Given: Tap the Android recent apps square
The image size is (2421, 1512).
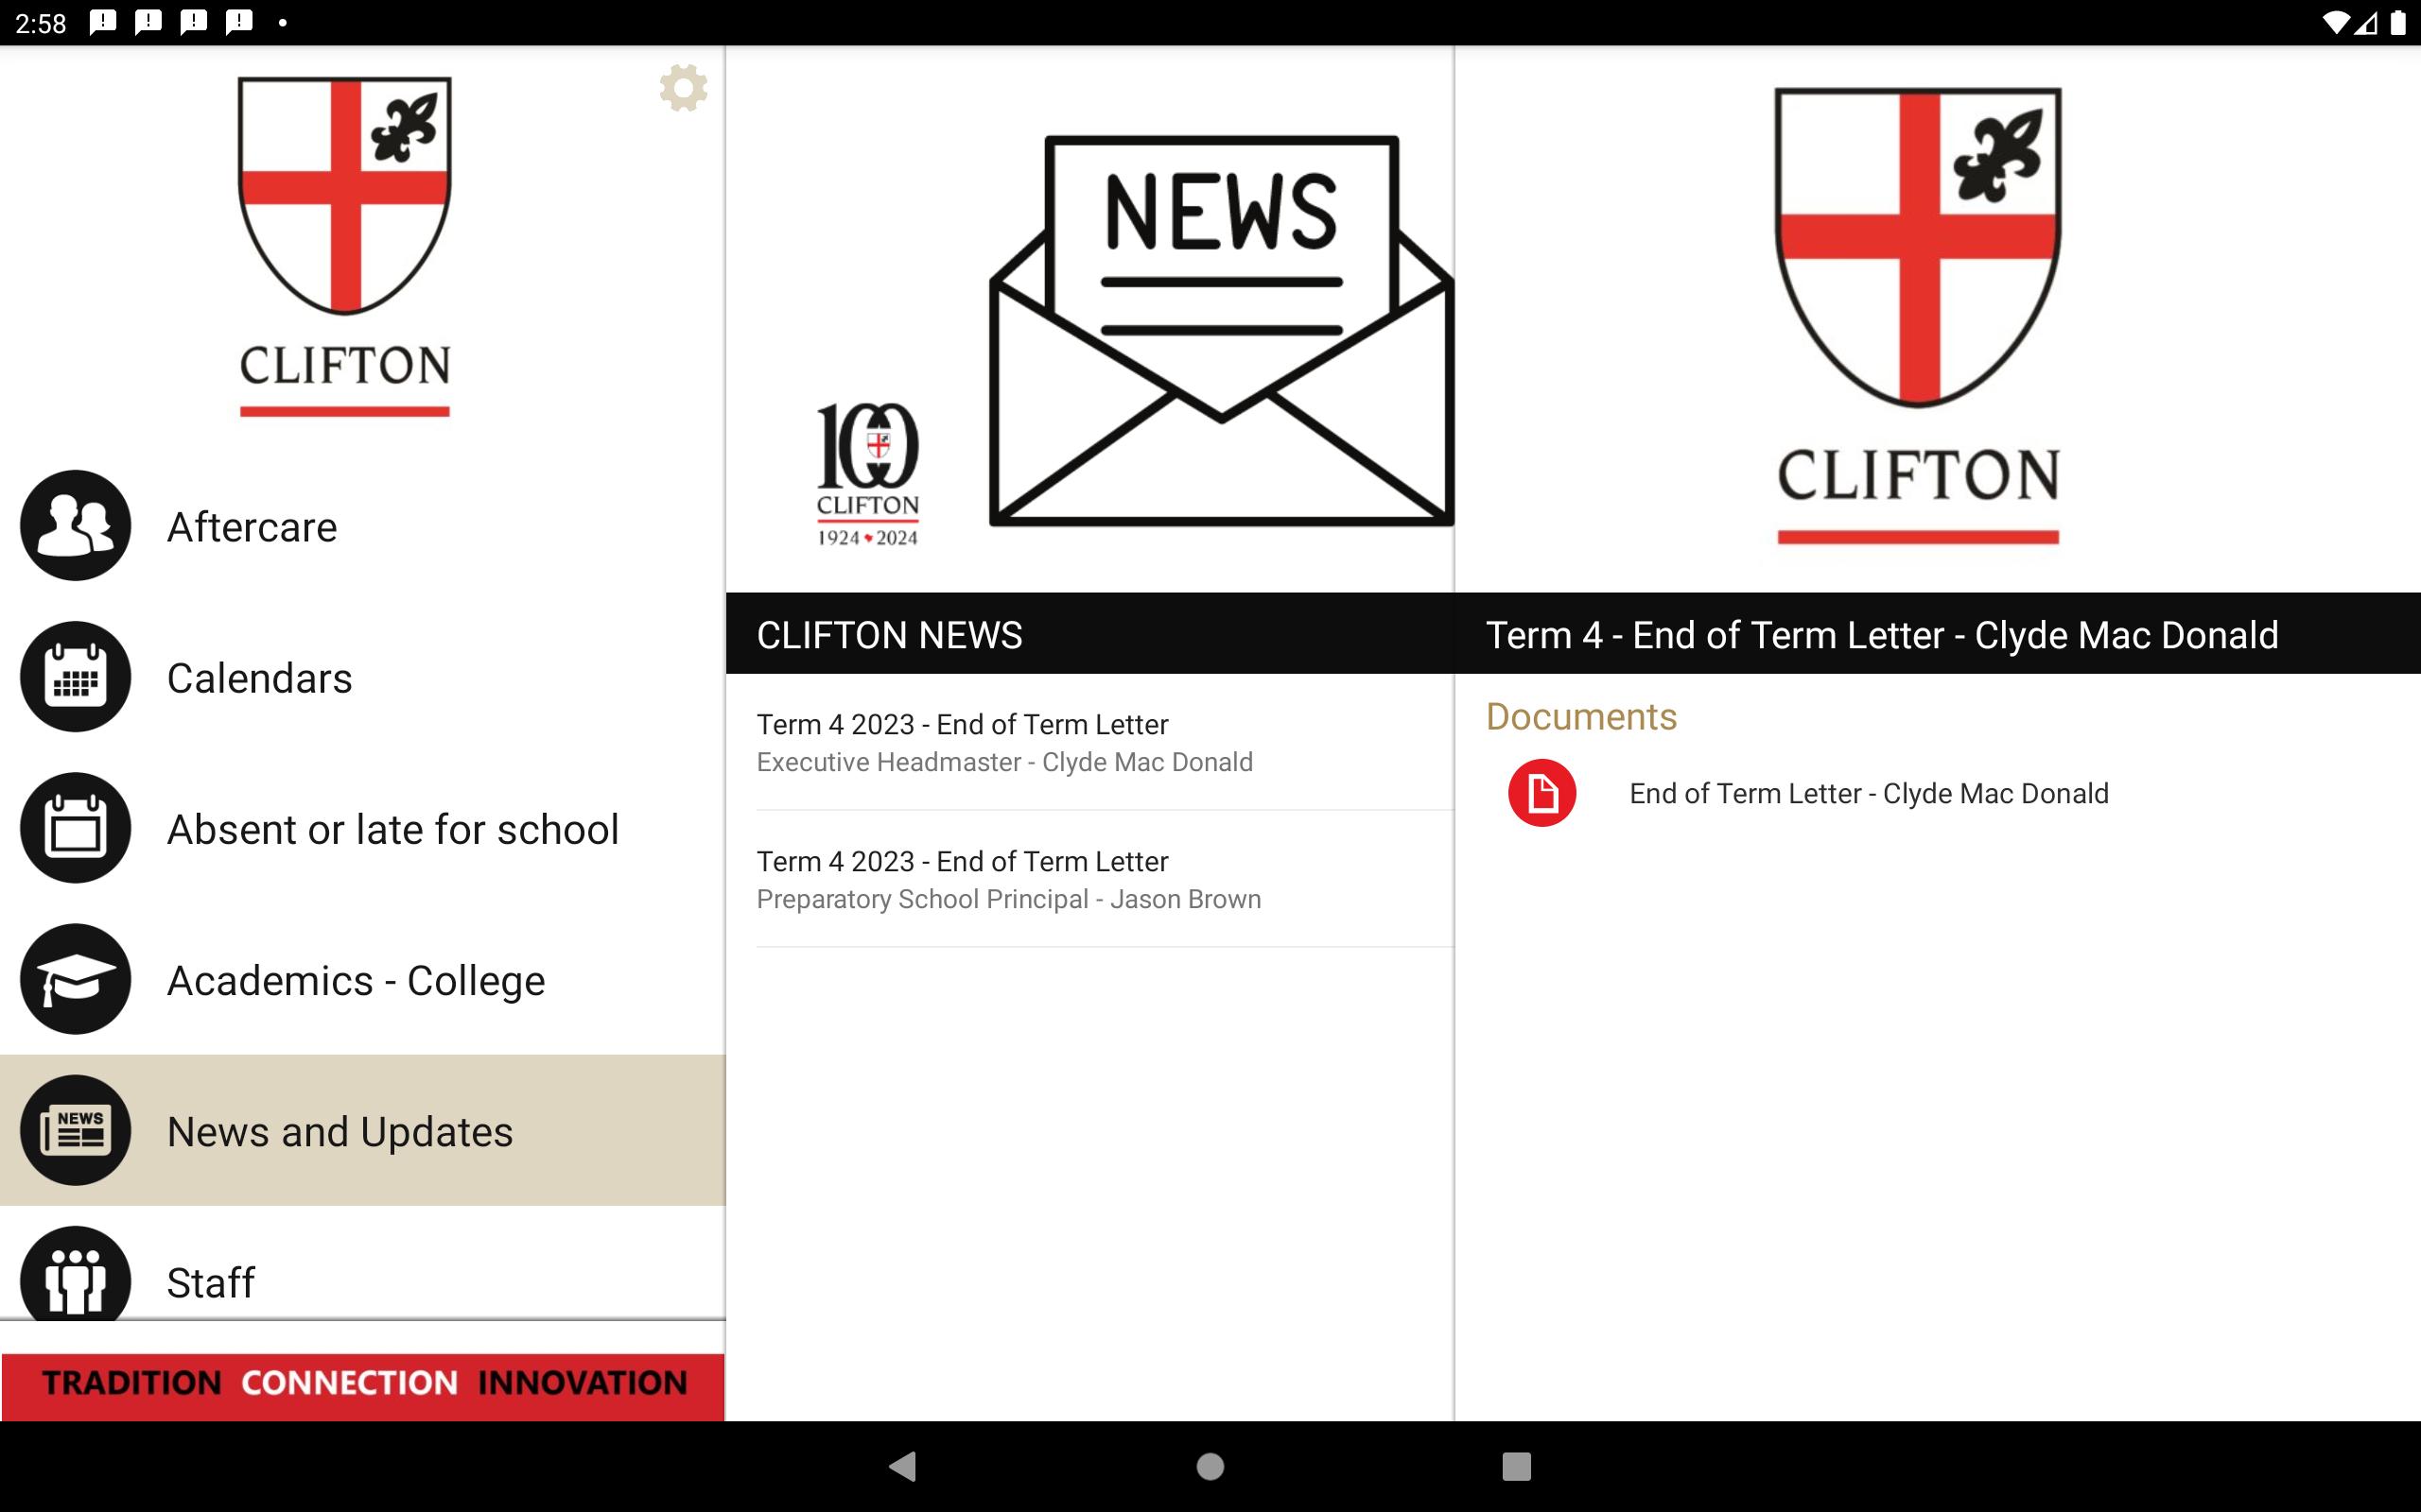Looking at the screenshot, I should tap(1517, 1466).
